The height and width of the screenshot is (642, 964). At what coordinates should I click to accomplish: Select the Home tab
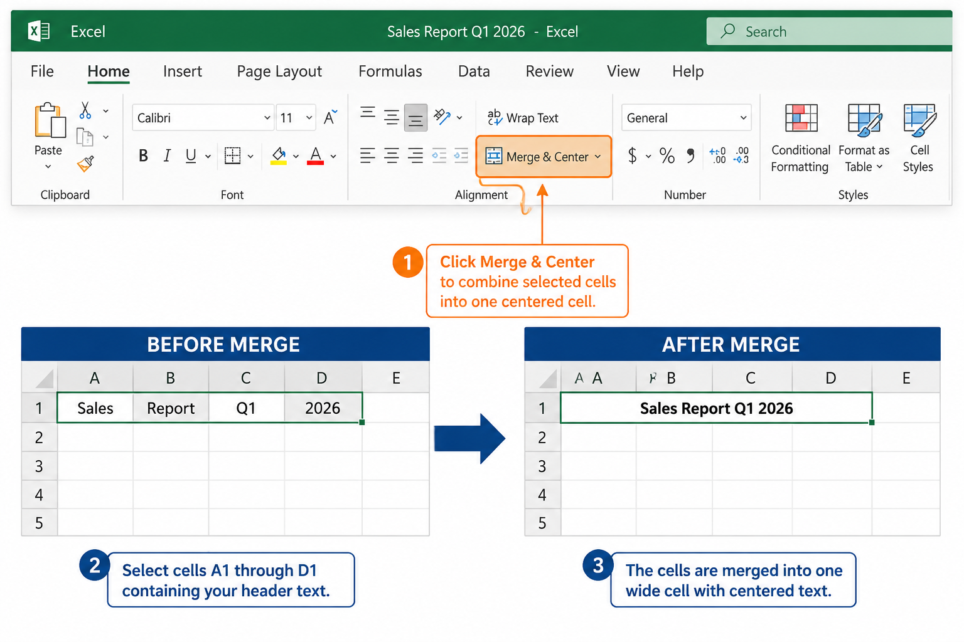point(109,71)
